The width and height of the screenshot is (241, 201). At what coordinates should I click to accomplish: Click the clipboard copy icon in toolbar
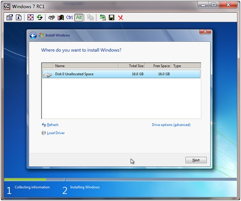91,18
